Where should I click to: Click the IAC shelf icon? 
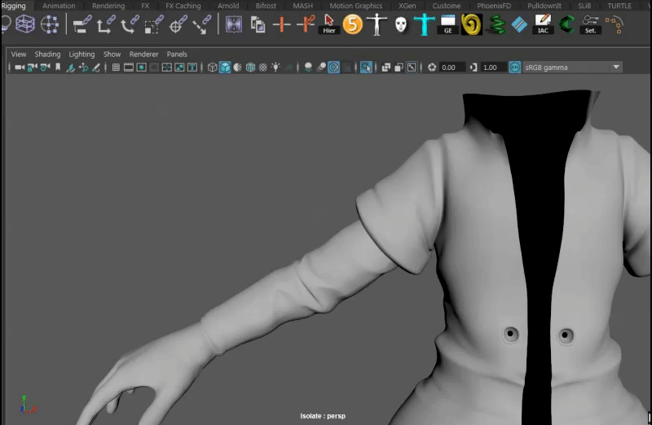(543, 24)
